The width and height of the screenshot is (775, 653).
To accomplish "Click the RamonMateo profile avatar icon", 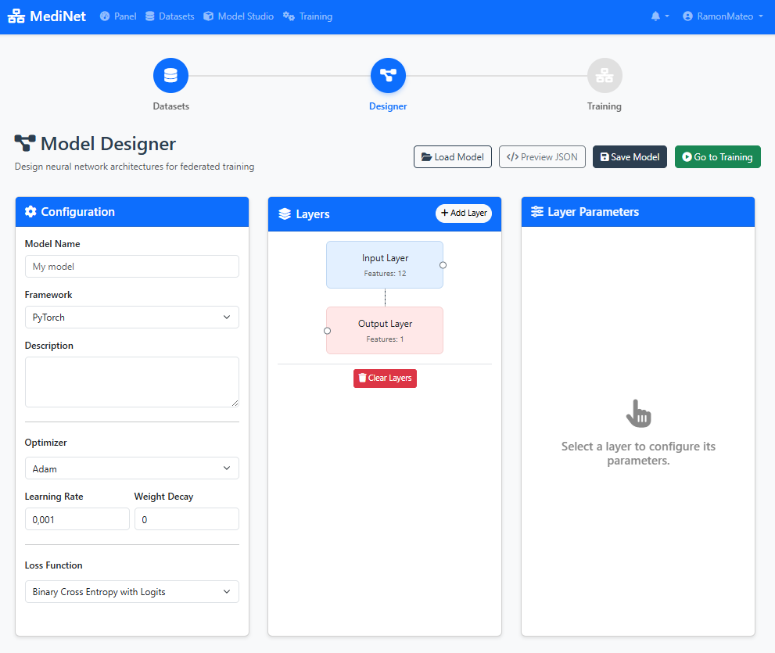I will tap(688, 16).
